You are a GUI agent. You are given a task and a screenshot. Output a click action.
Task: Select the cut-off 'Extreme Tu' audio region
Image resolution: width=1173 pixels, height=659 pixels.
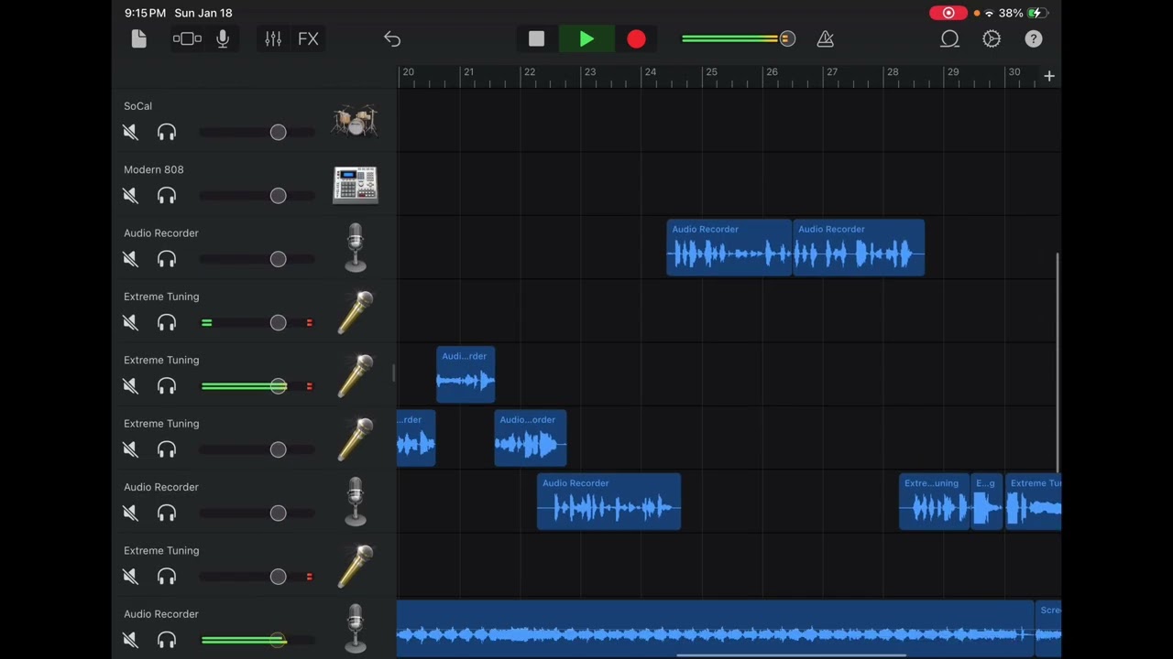tap(1034, 502)
